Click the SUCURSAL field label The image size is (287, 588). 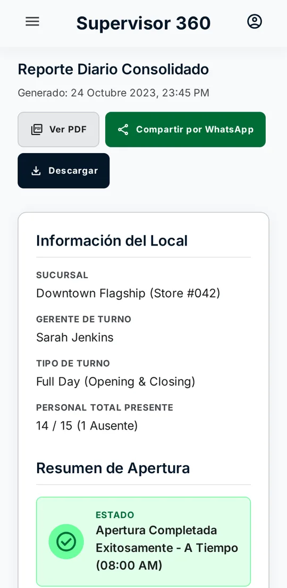click(x=62, y=275)
